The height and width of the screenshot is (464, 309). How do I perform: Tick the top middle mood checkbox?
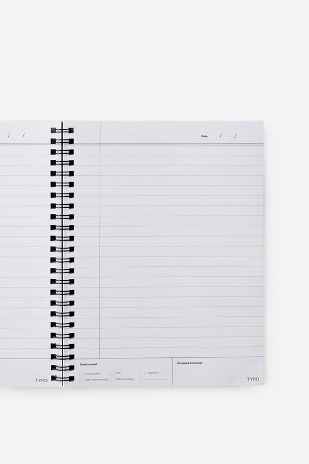point(112,374)
